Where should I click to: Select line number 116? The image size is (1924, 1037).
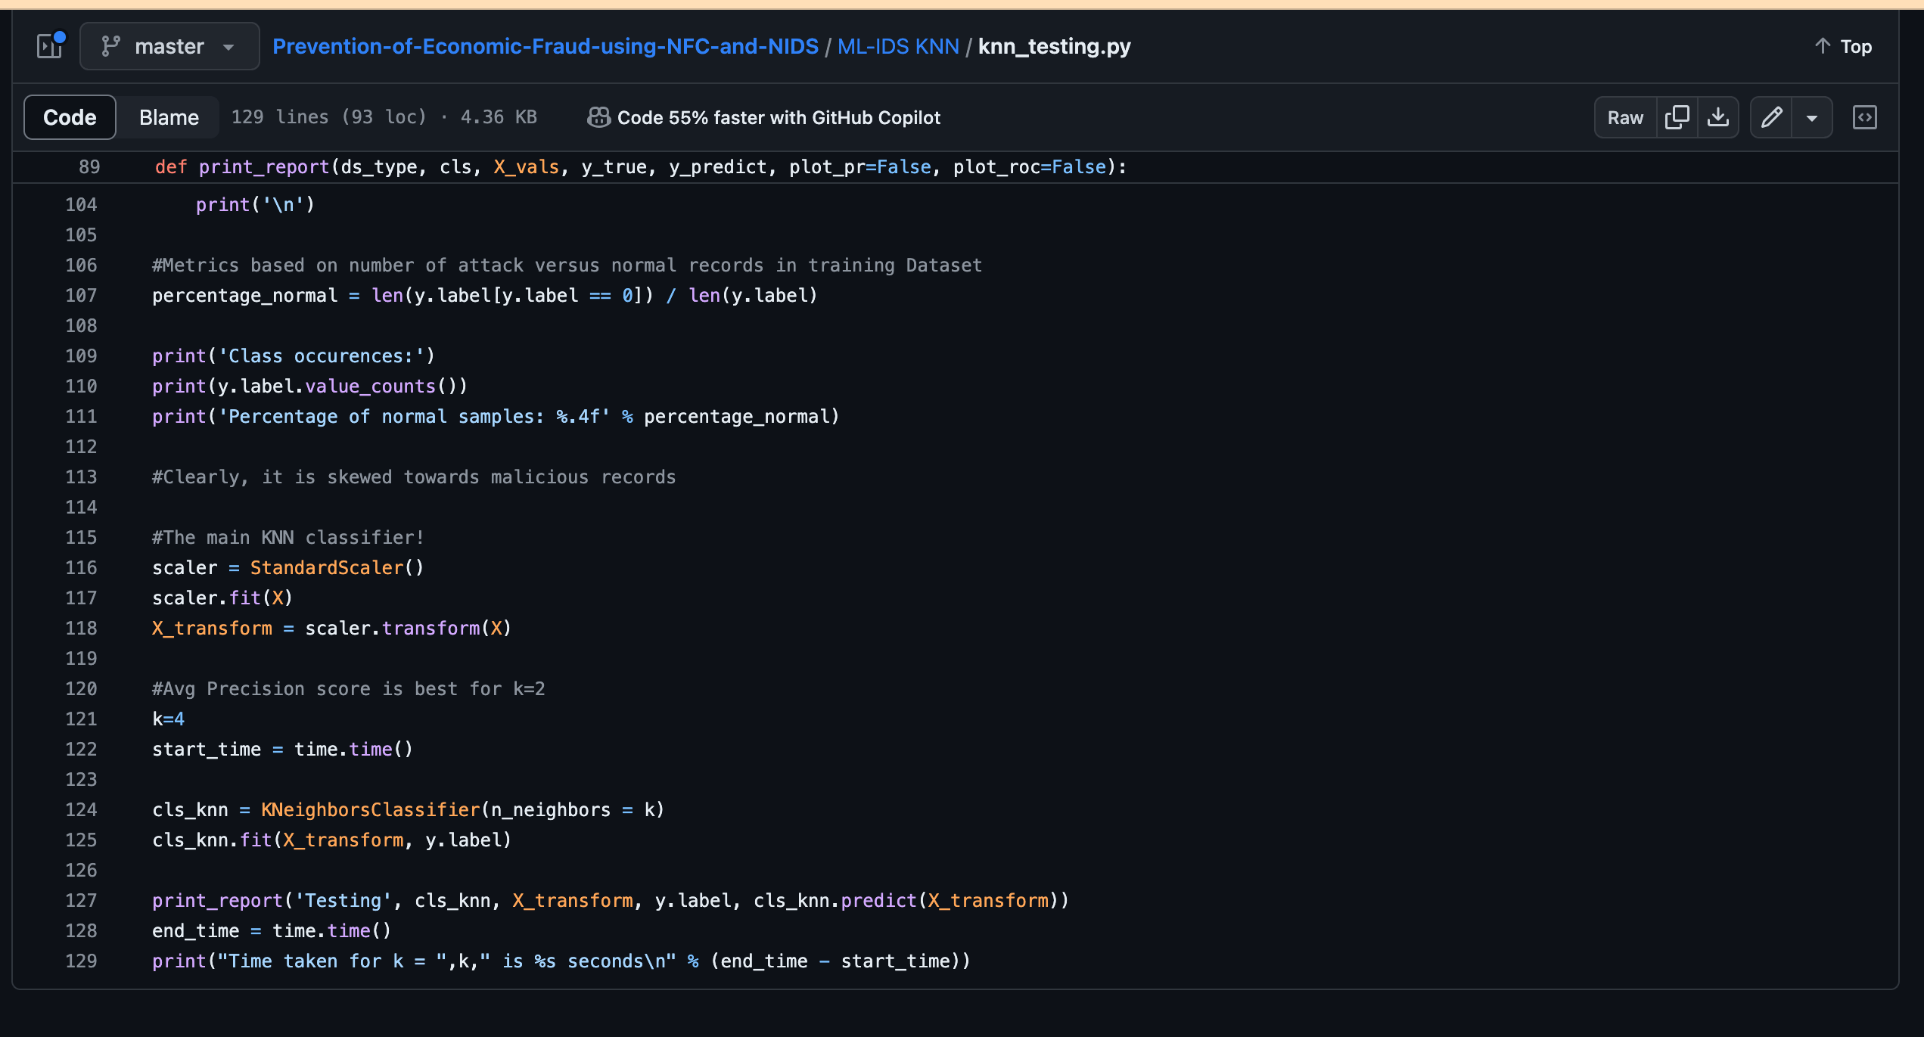tap(81, 567)
